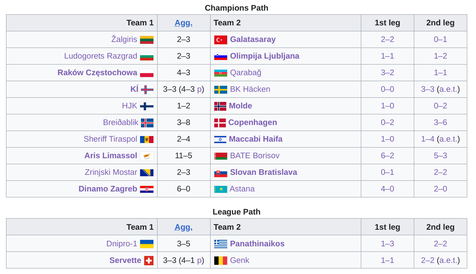Click the Kazakhstan flag beside Astana
Image resolution: width=476 pixels, height=274 pixels.
220,189
